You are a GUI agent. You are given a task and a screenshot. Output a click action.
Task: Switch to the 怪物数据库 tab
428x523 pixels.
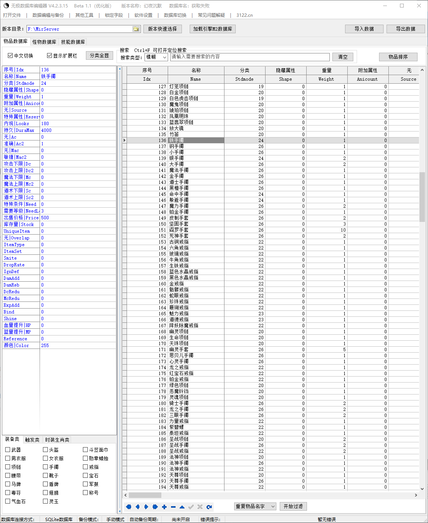(x=44, y=42)
